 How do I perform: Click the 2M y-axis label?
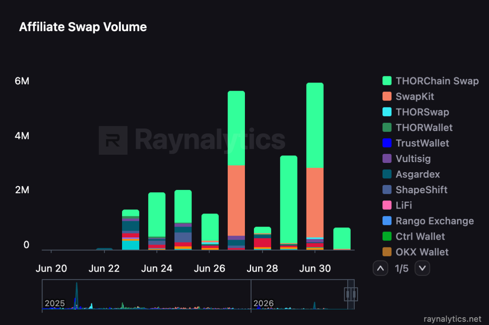tap(22, 190)
